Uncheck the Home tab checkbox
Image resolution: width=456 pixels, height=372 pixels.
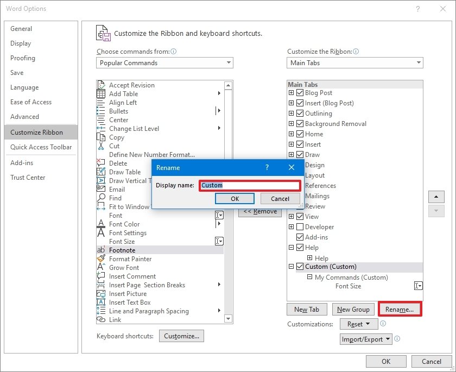point(300,134)
